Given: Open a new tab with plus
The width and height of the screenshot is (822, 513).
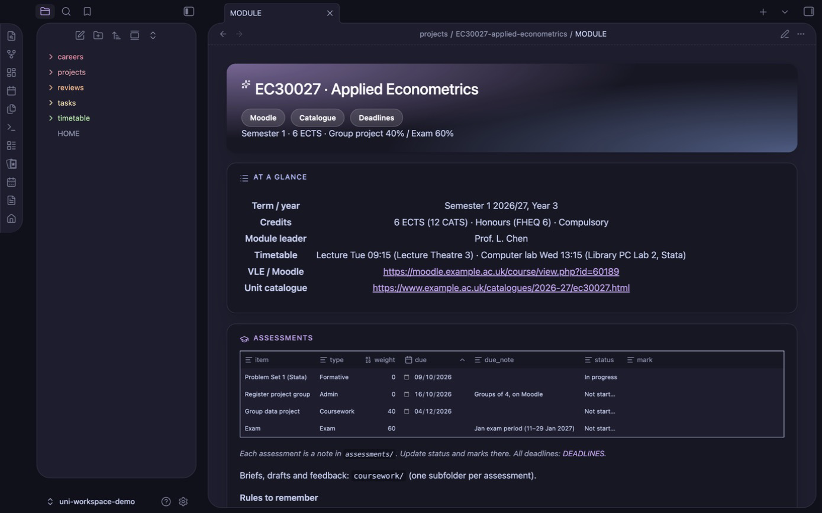Looking at the screenshot, I should (763, 12).
